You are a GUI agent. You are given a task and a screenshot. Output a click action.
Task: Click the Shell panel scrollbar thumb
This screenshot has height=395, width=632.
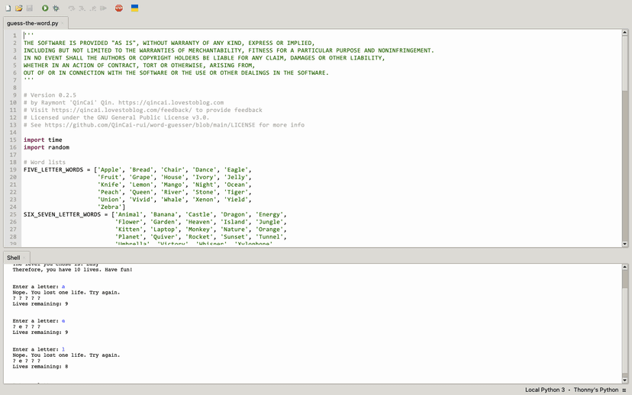pyautogui.click(x=625, y=278)
